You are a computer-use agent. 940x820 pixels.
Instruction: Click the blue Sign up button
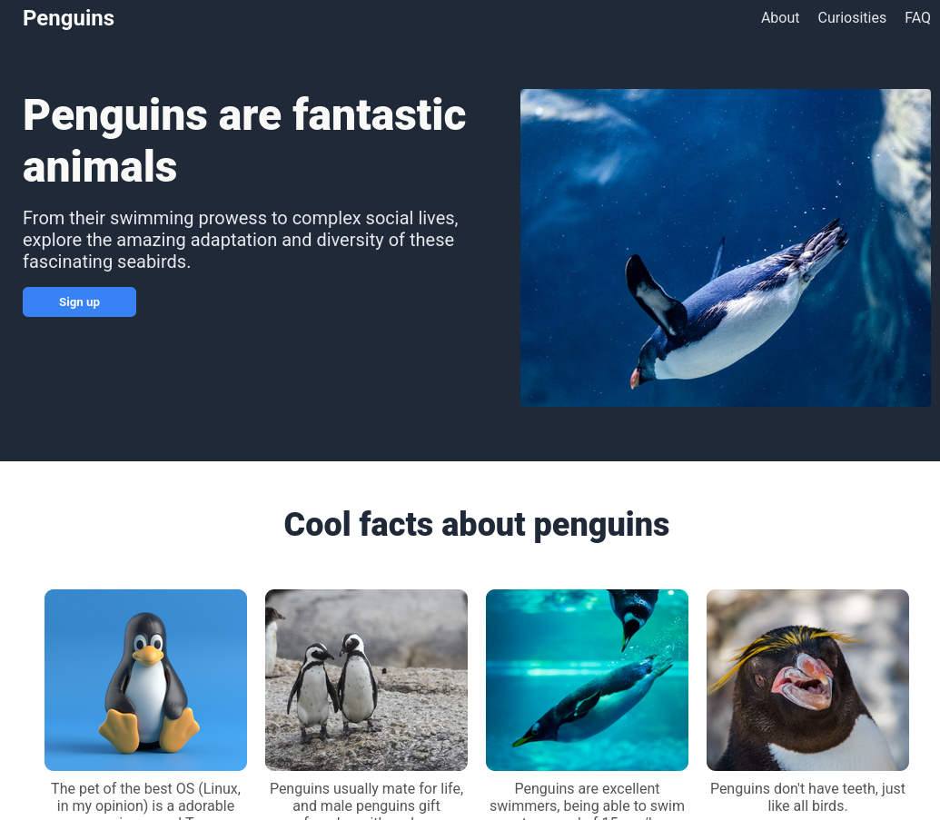(x=79, y=302)
